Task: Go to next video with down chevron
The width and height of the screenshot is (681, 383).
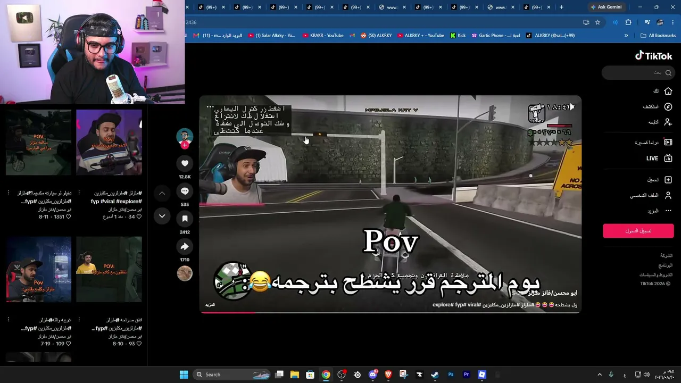Action: (x=162, y=216)
